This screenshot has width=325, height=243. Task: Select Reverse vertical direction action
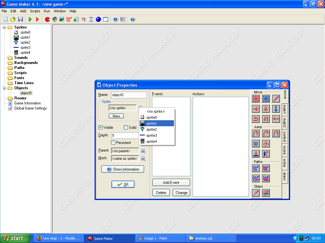[266, 119]
